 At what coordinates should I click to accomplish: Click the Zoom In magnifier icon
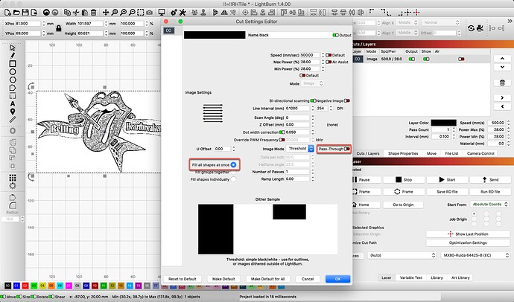click(123, 13)
